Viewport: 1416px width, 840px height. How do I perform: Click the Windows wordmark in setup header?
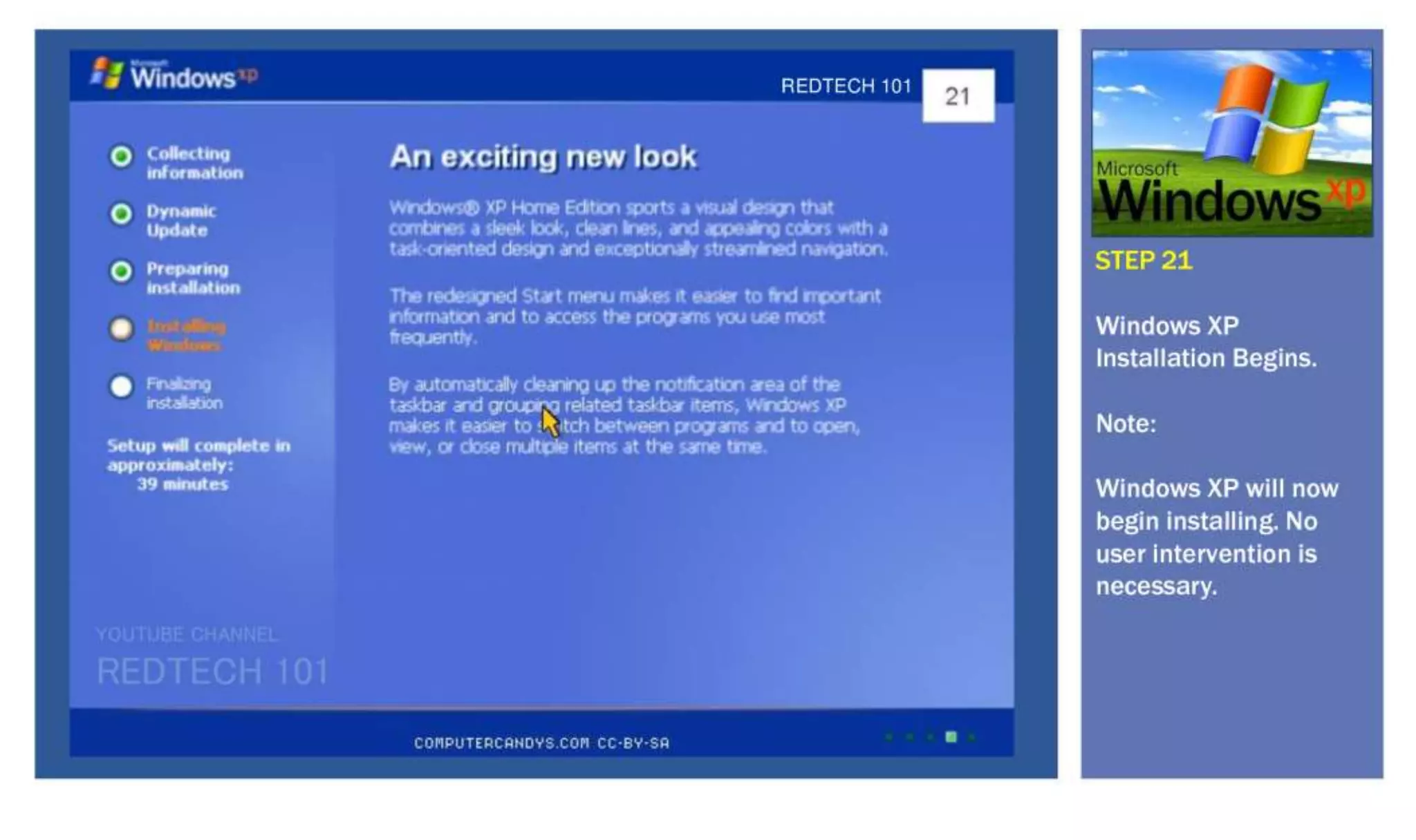pyautogui.click(x=183, y=77)
